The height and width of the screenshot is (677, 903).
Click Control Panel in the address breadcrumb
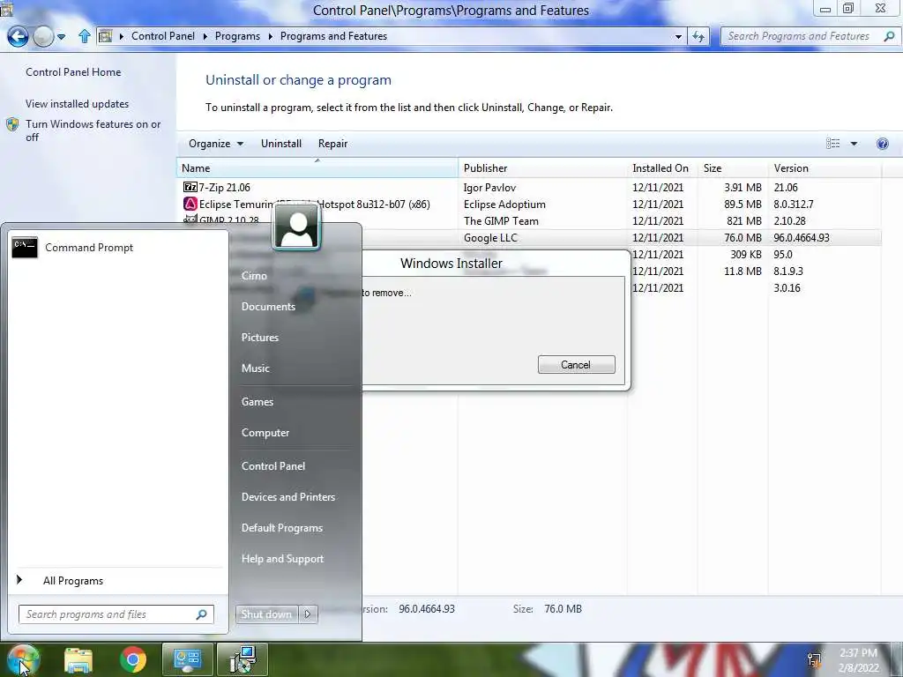(163, 36)
